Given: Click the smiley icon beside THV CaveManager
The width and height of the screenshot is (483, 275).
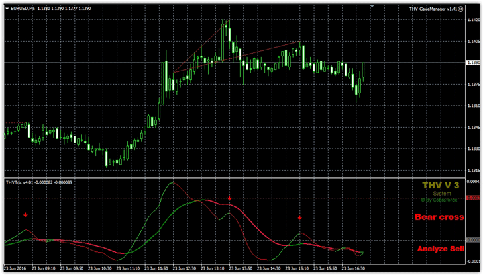Looking at the screenshot, I should (460, 8).
